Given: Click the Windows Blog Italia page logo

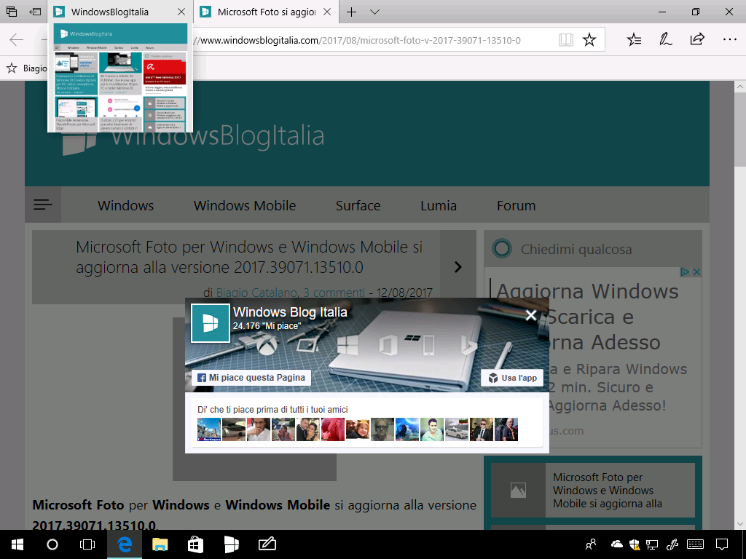Looking at the screenshot, I should click(211, 323).
